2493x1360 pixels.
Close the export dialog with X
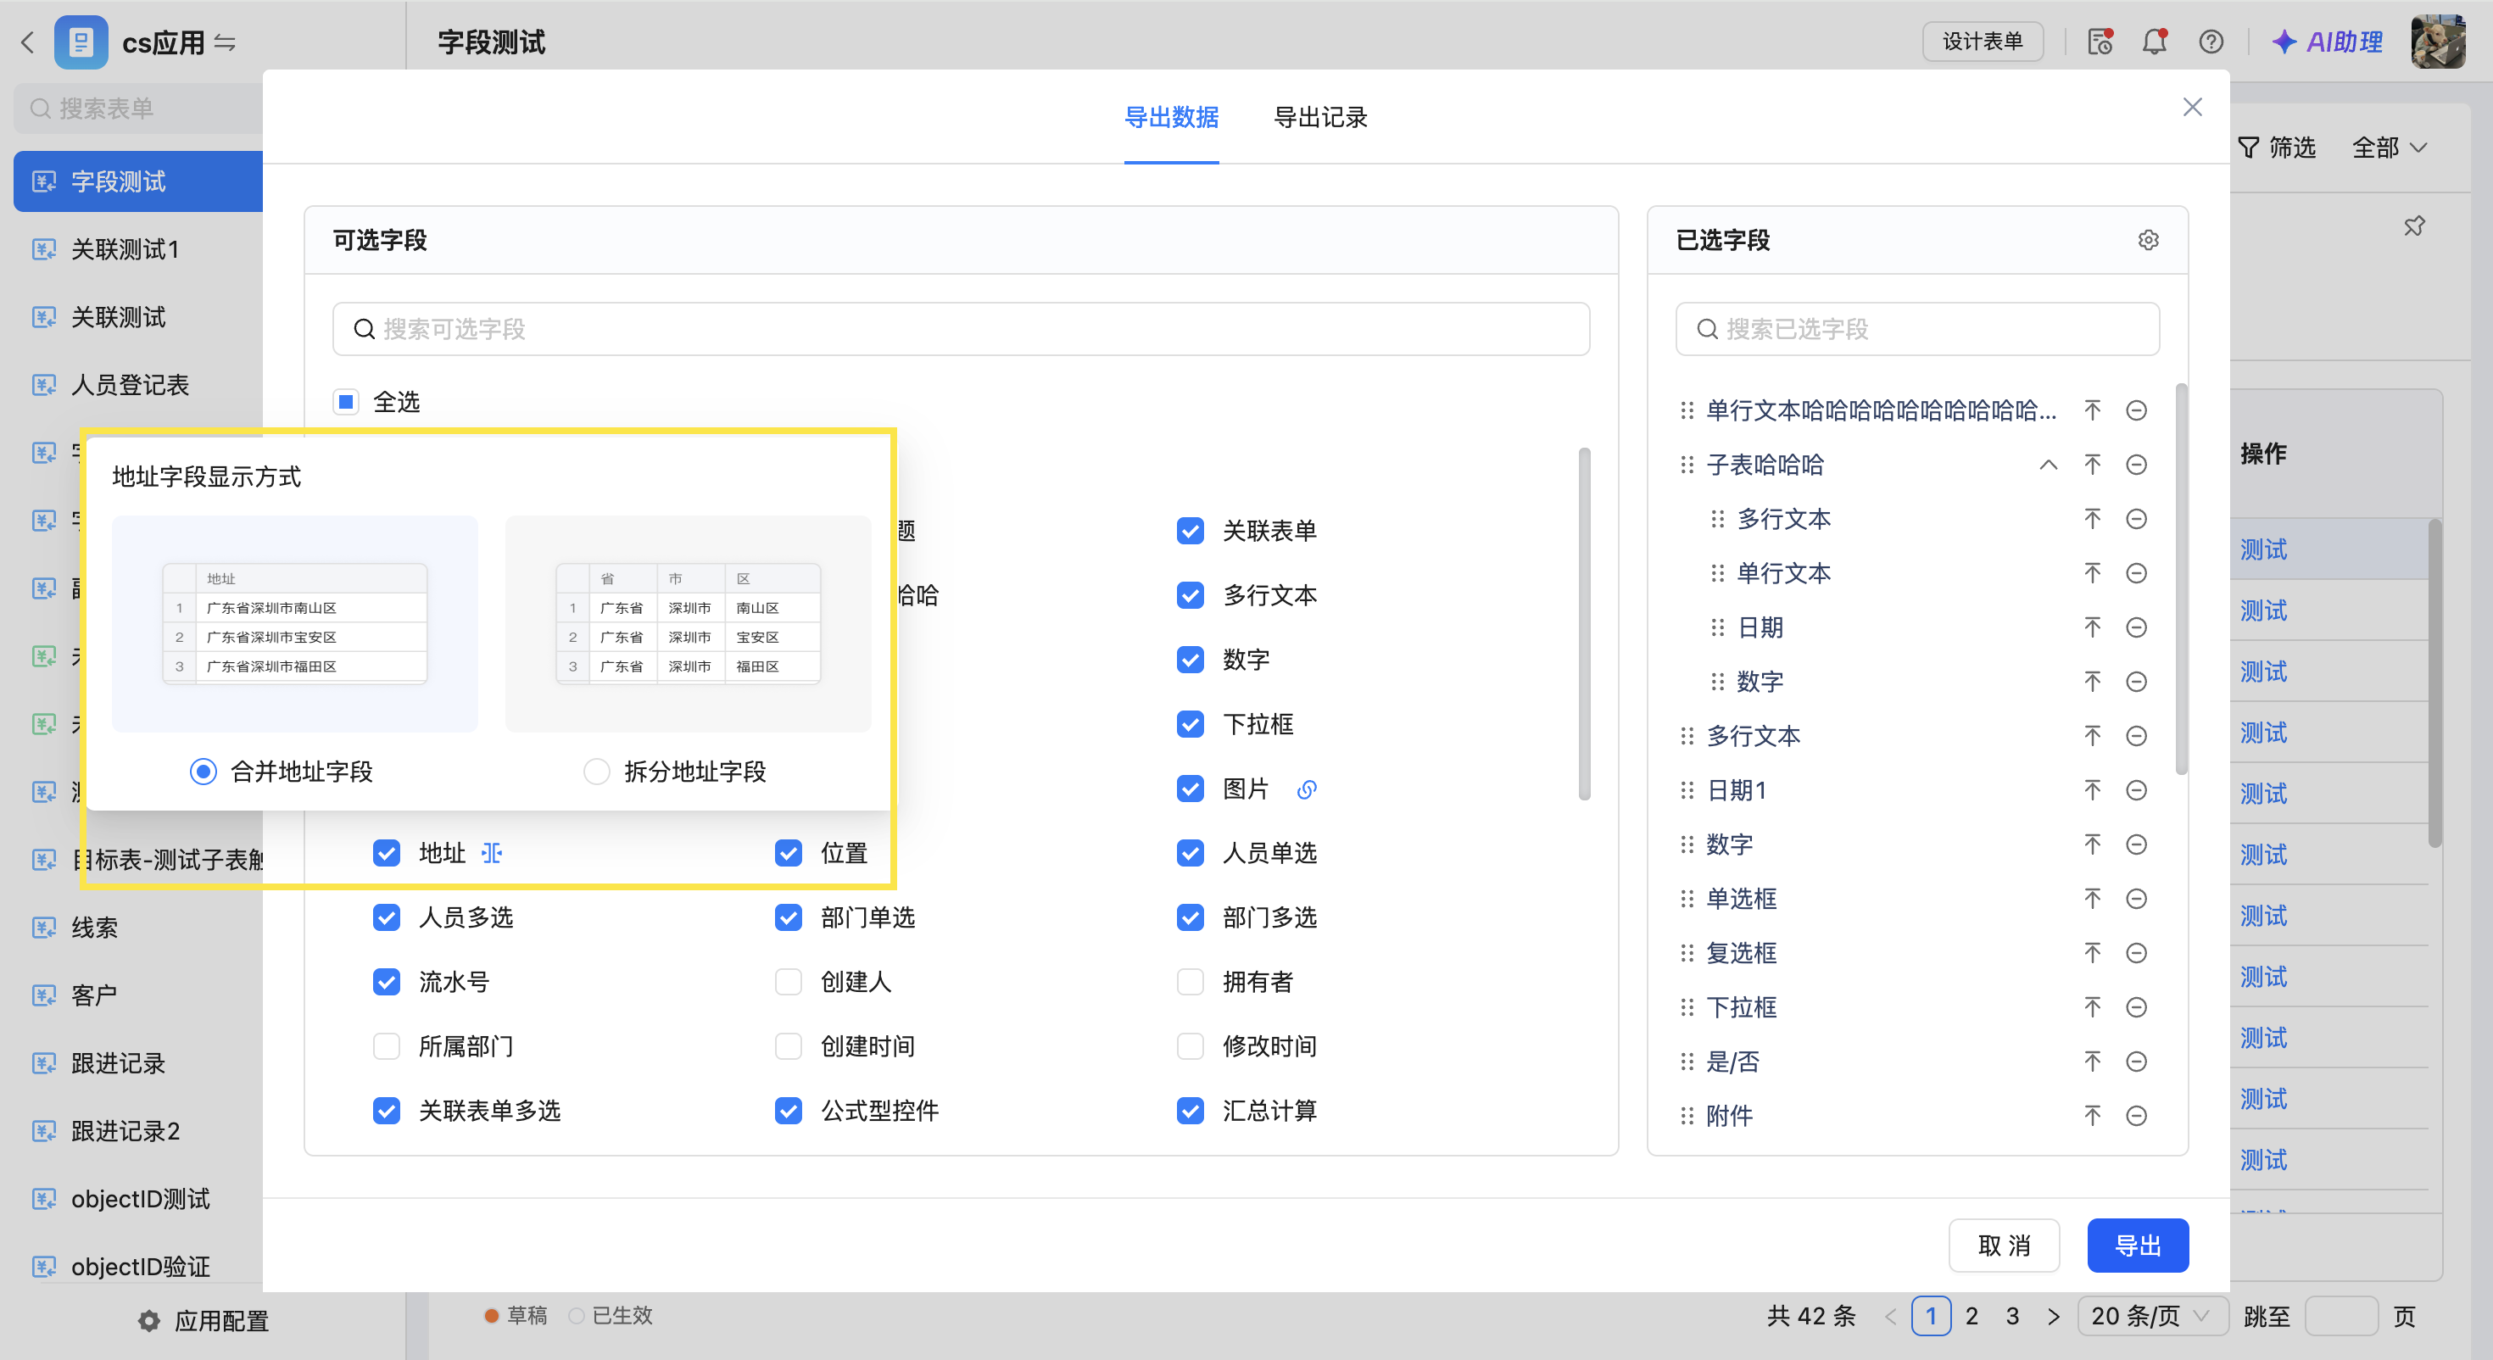tap(2192, 107)
